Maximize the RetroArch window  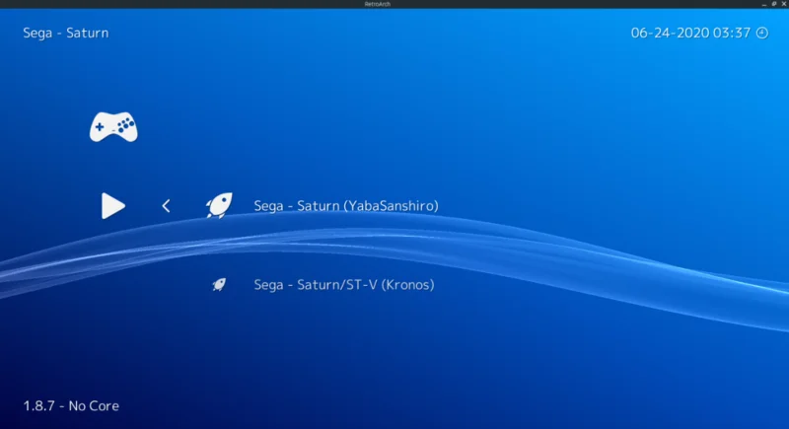pyautogui.click(x=774, y=4)
